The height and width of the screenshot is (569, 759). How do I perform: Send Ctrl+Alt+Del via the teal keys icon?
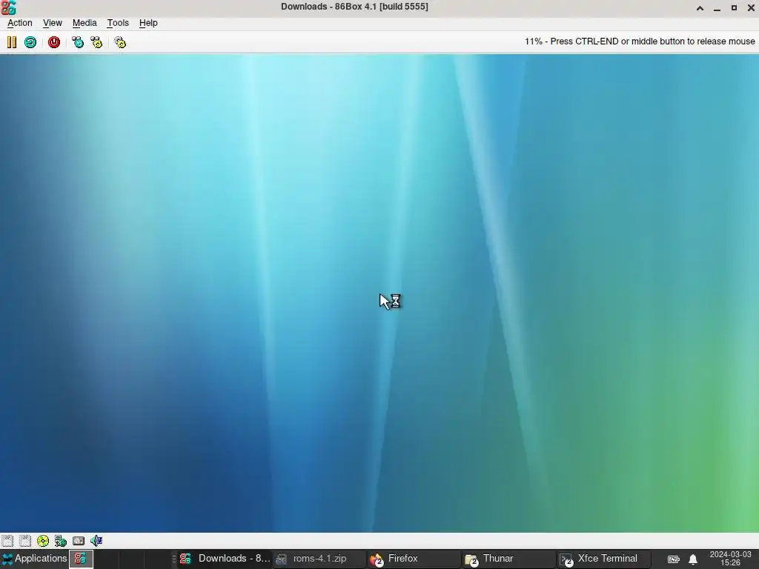[77, 42]
